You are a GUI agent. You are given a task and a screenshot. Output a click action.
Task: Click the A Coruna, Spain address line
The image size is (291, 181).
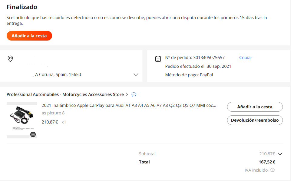[x=58, y=74]
